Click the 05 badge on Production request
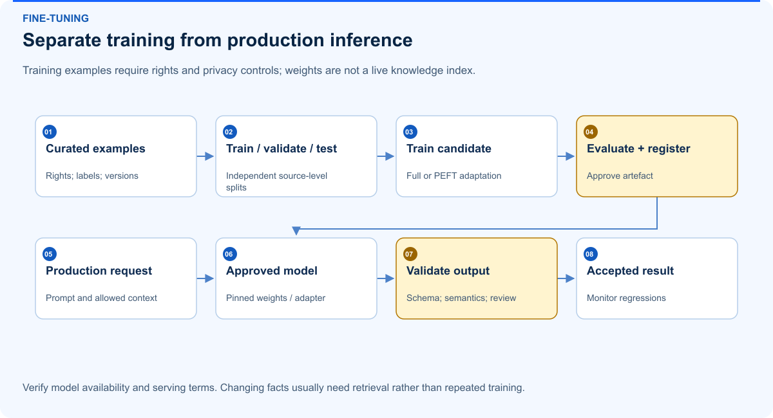The height and width of the screenshot is (418, 773). (x=49, y=254)
